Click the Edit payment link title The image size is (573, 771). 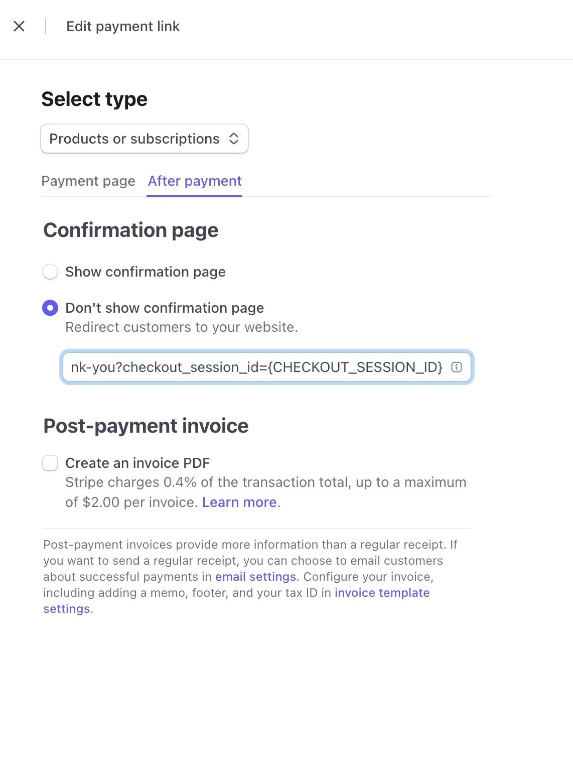click(x=123, y=26)
